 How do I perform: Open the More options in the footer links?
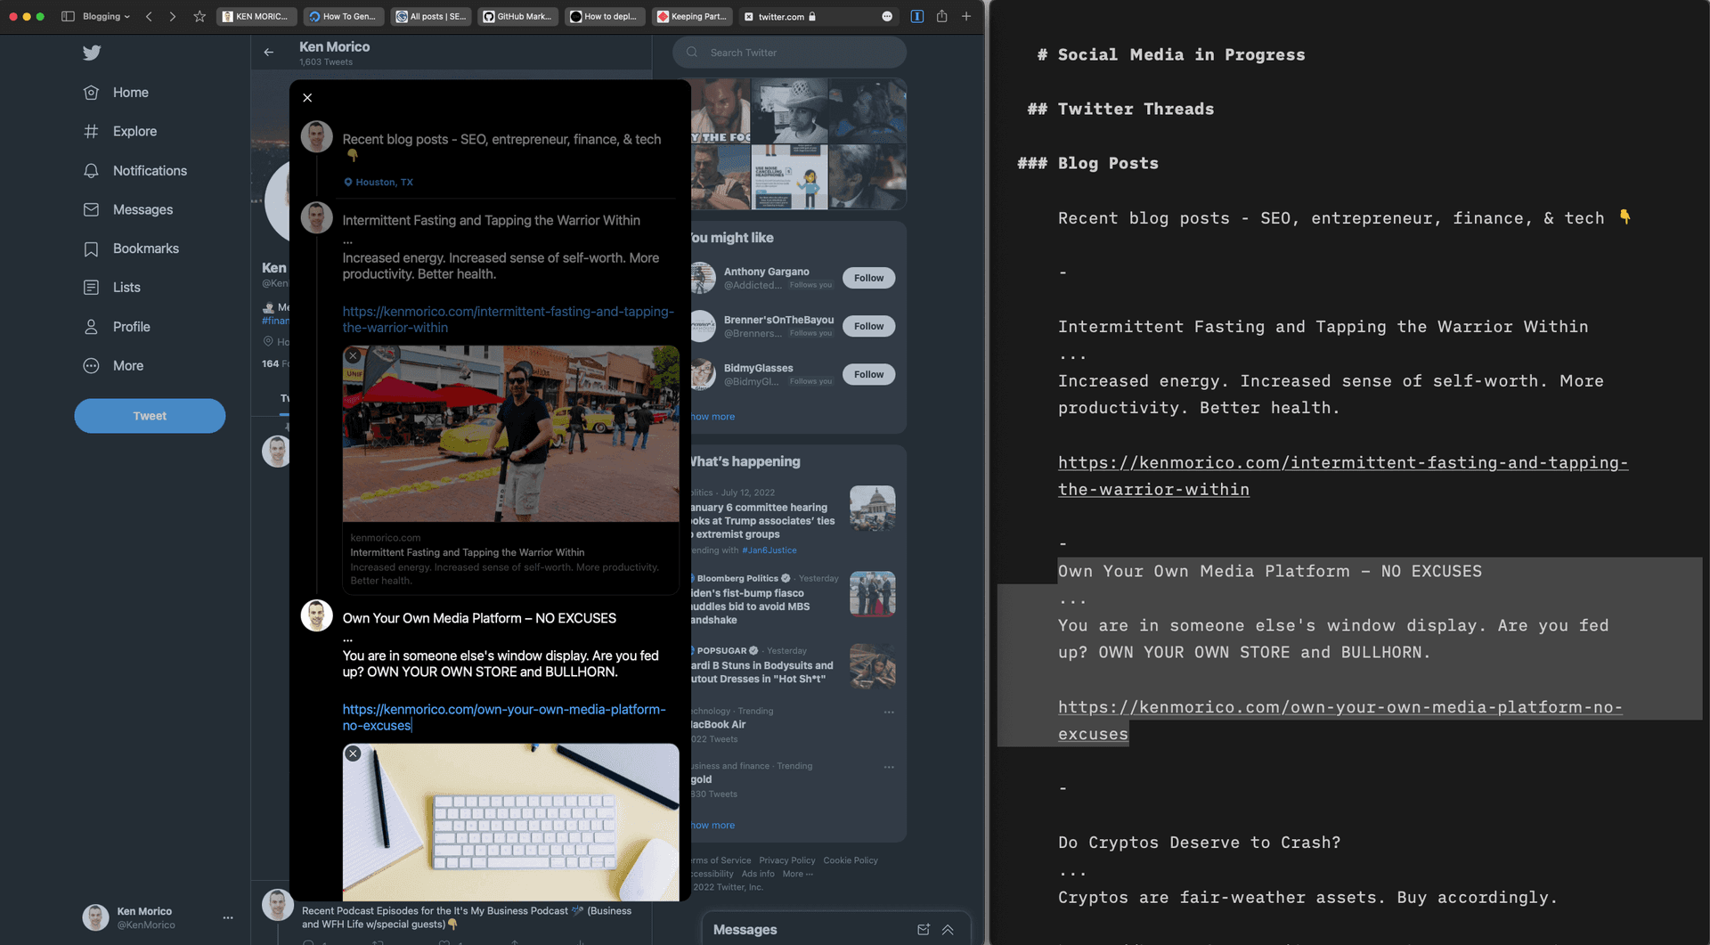pyautogui.click(x=795, y=874)
